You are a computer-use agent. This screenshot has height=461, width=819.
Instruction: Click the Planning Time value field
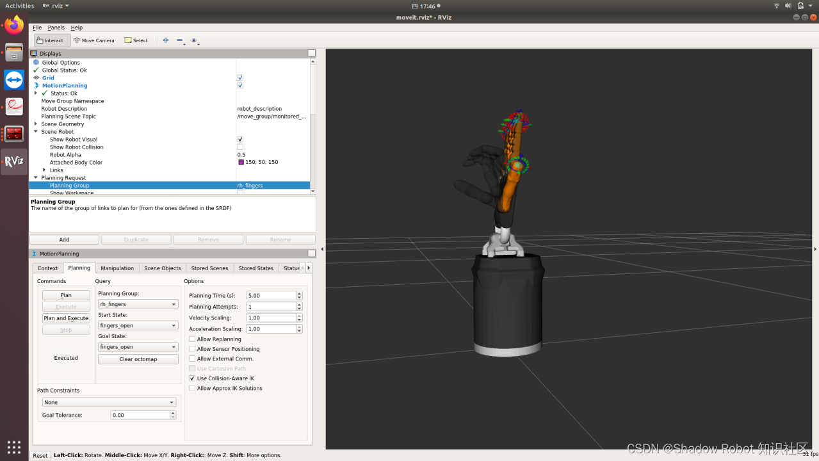pyautogui.click(x=272, y=296)
